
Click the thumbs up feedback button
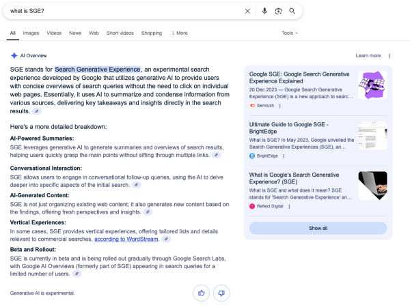coord(201,293)
